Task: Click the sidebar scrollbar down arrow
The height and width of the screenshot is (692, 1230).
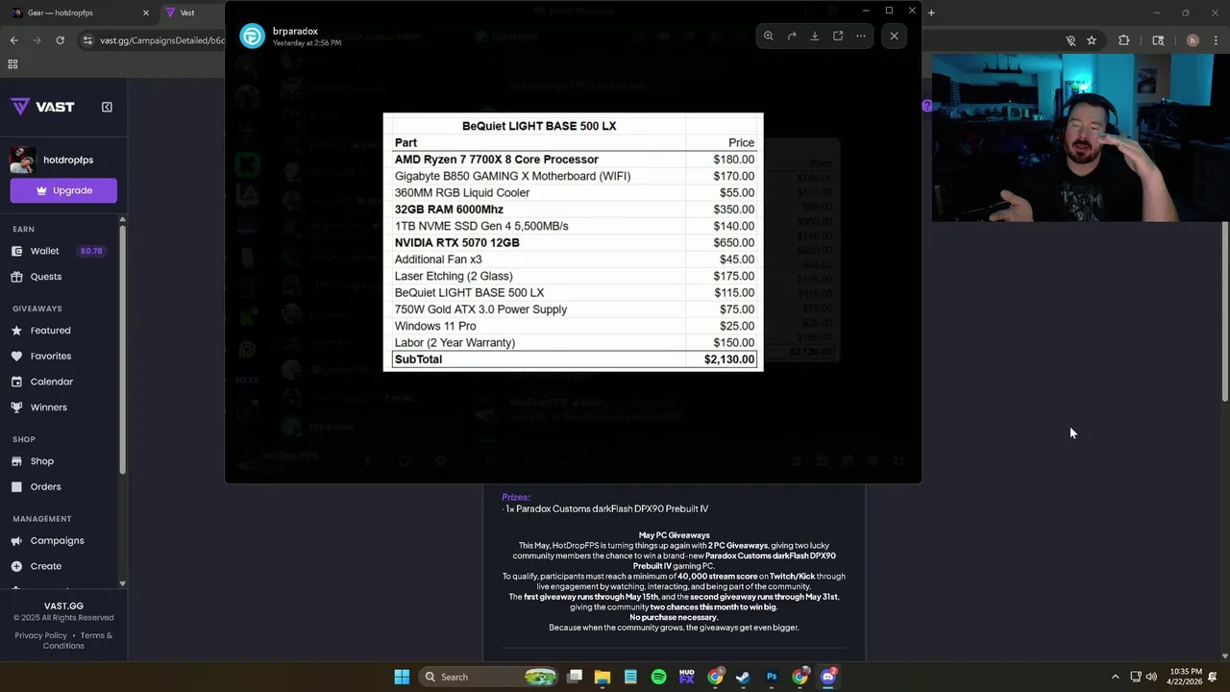Action: (x=122, y=583)
